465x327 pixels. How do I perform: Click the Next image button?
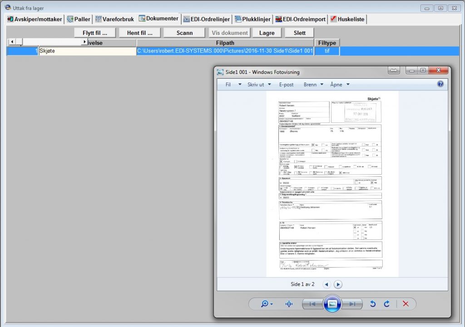(352, 304)
